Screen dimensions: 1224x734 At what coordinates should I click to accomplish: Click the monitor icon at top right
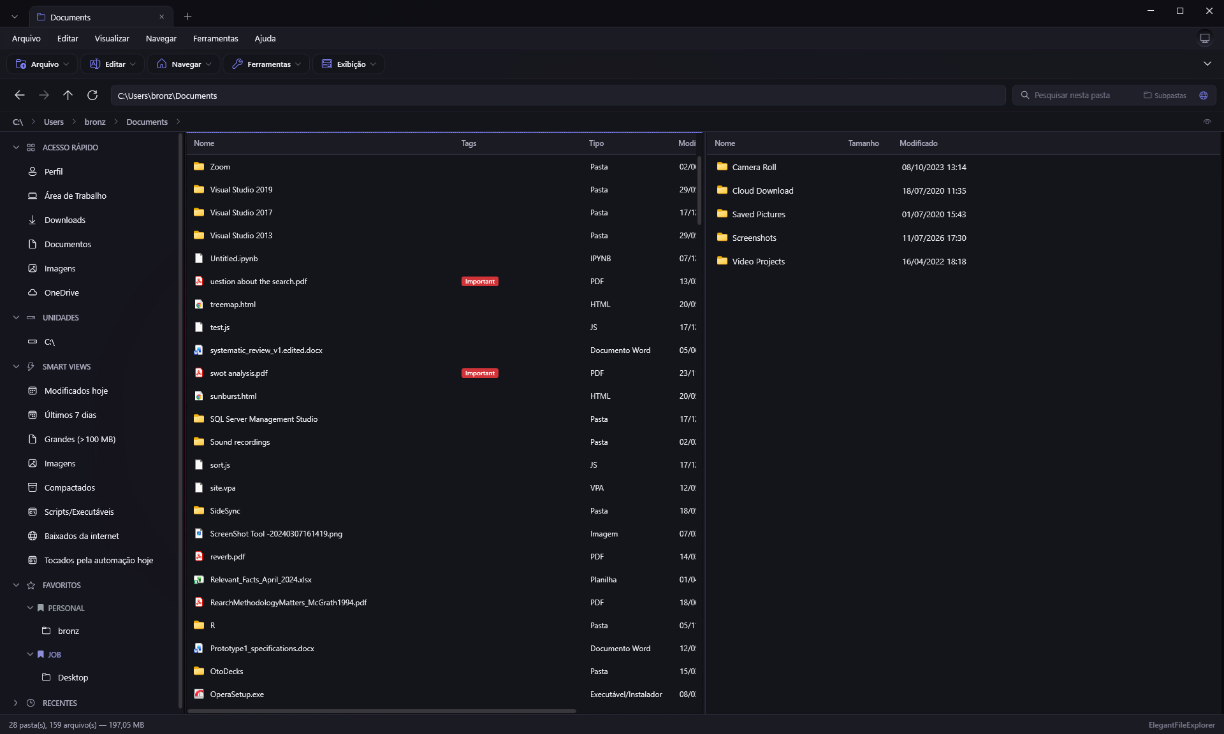(x=1204, y=38)
